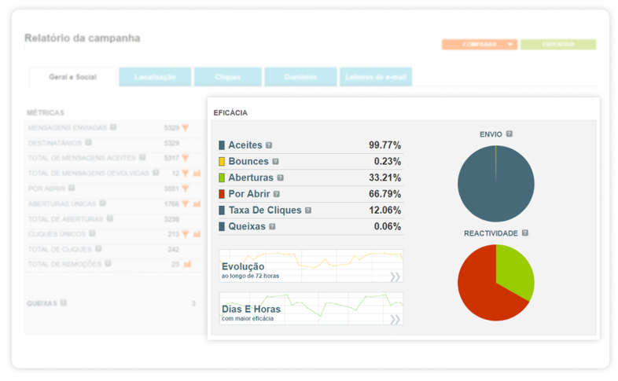Viewport: 618px width, 381px height.
Task: Click the 3238 Total de Aberturas count
Action: [x=171, y=219]
